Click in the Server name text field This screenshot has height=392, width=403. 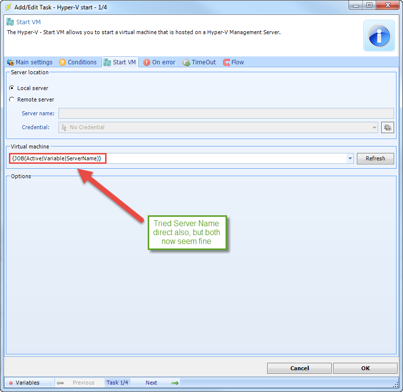click(x=226, y=113)
